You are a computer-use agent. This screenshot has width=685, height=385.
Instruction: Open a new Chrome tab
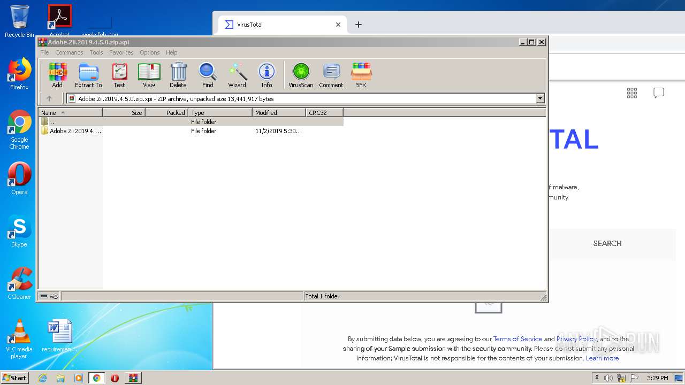pos(359,25)
